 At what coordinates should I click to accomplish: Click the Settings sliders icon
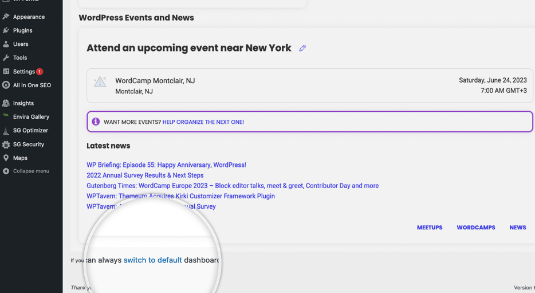pos(6,71)
